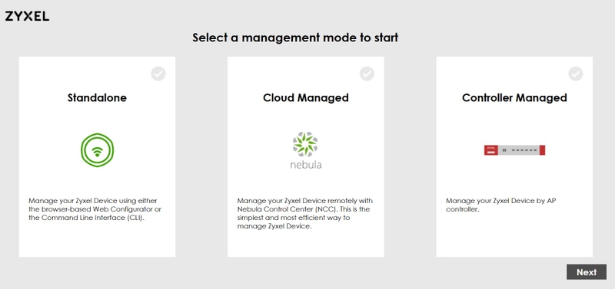Check the Standalone mode checkmark
The image size is (615, 289).
point(158,74)
